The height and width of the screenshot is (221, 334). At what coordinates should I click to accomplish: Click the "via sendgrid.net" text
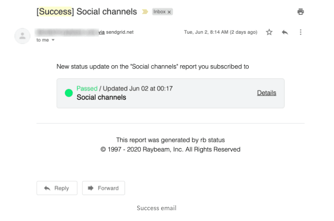tap(116, 32)
